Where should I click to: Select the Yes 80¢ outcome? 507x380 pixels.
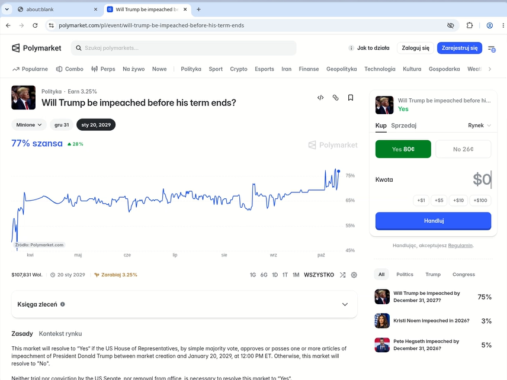pyautogui.click(x=403, y=149)
